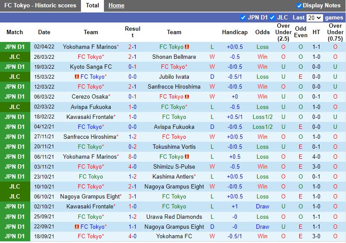
Task: Click the Handicap column header
Action: pyautogui.click(x=235, y=32)
